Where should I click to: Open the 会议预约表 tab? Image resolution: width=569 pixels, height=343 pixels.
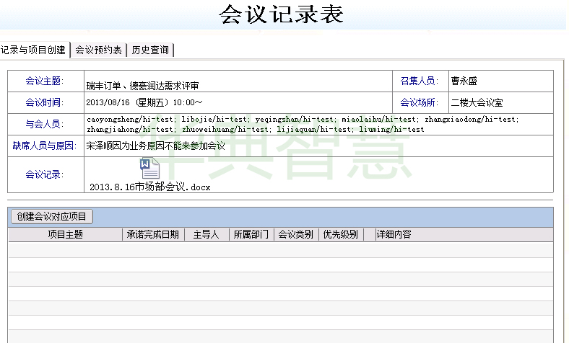pos(98,50)
